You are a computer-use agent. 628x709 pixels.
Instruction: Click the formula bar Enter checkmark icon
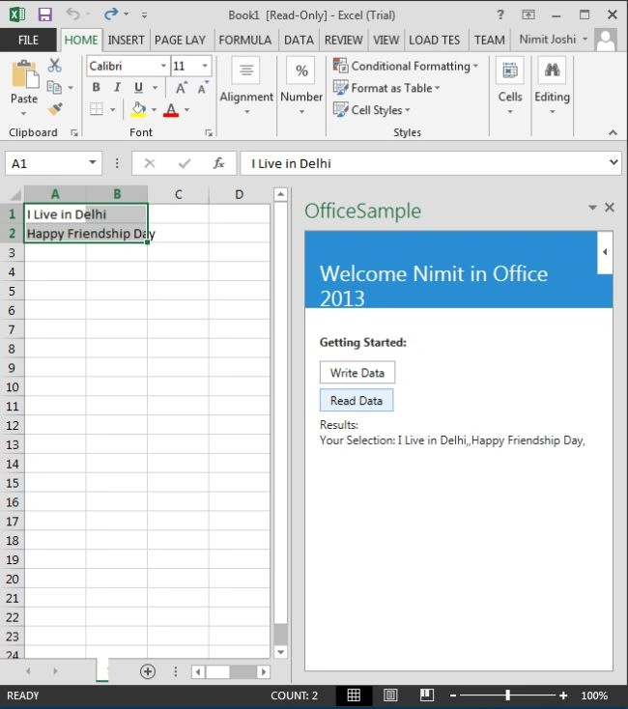185,163
